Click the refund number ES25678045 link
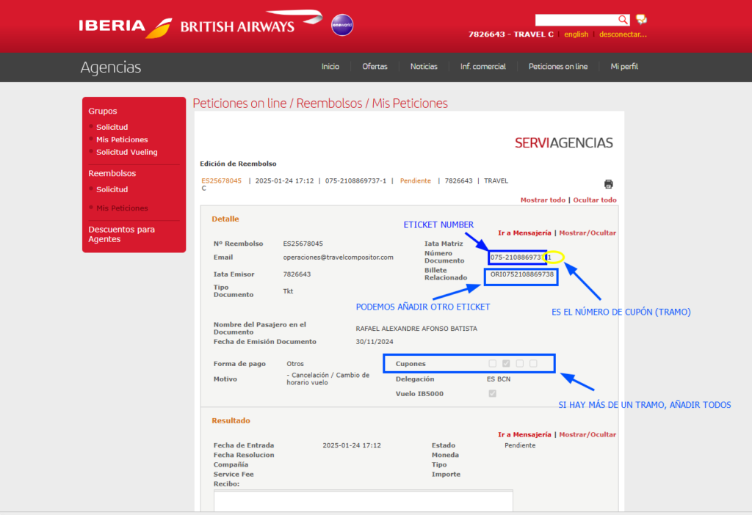This screenshot has width=752, height=515. [221, 180]
